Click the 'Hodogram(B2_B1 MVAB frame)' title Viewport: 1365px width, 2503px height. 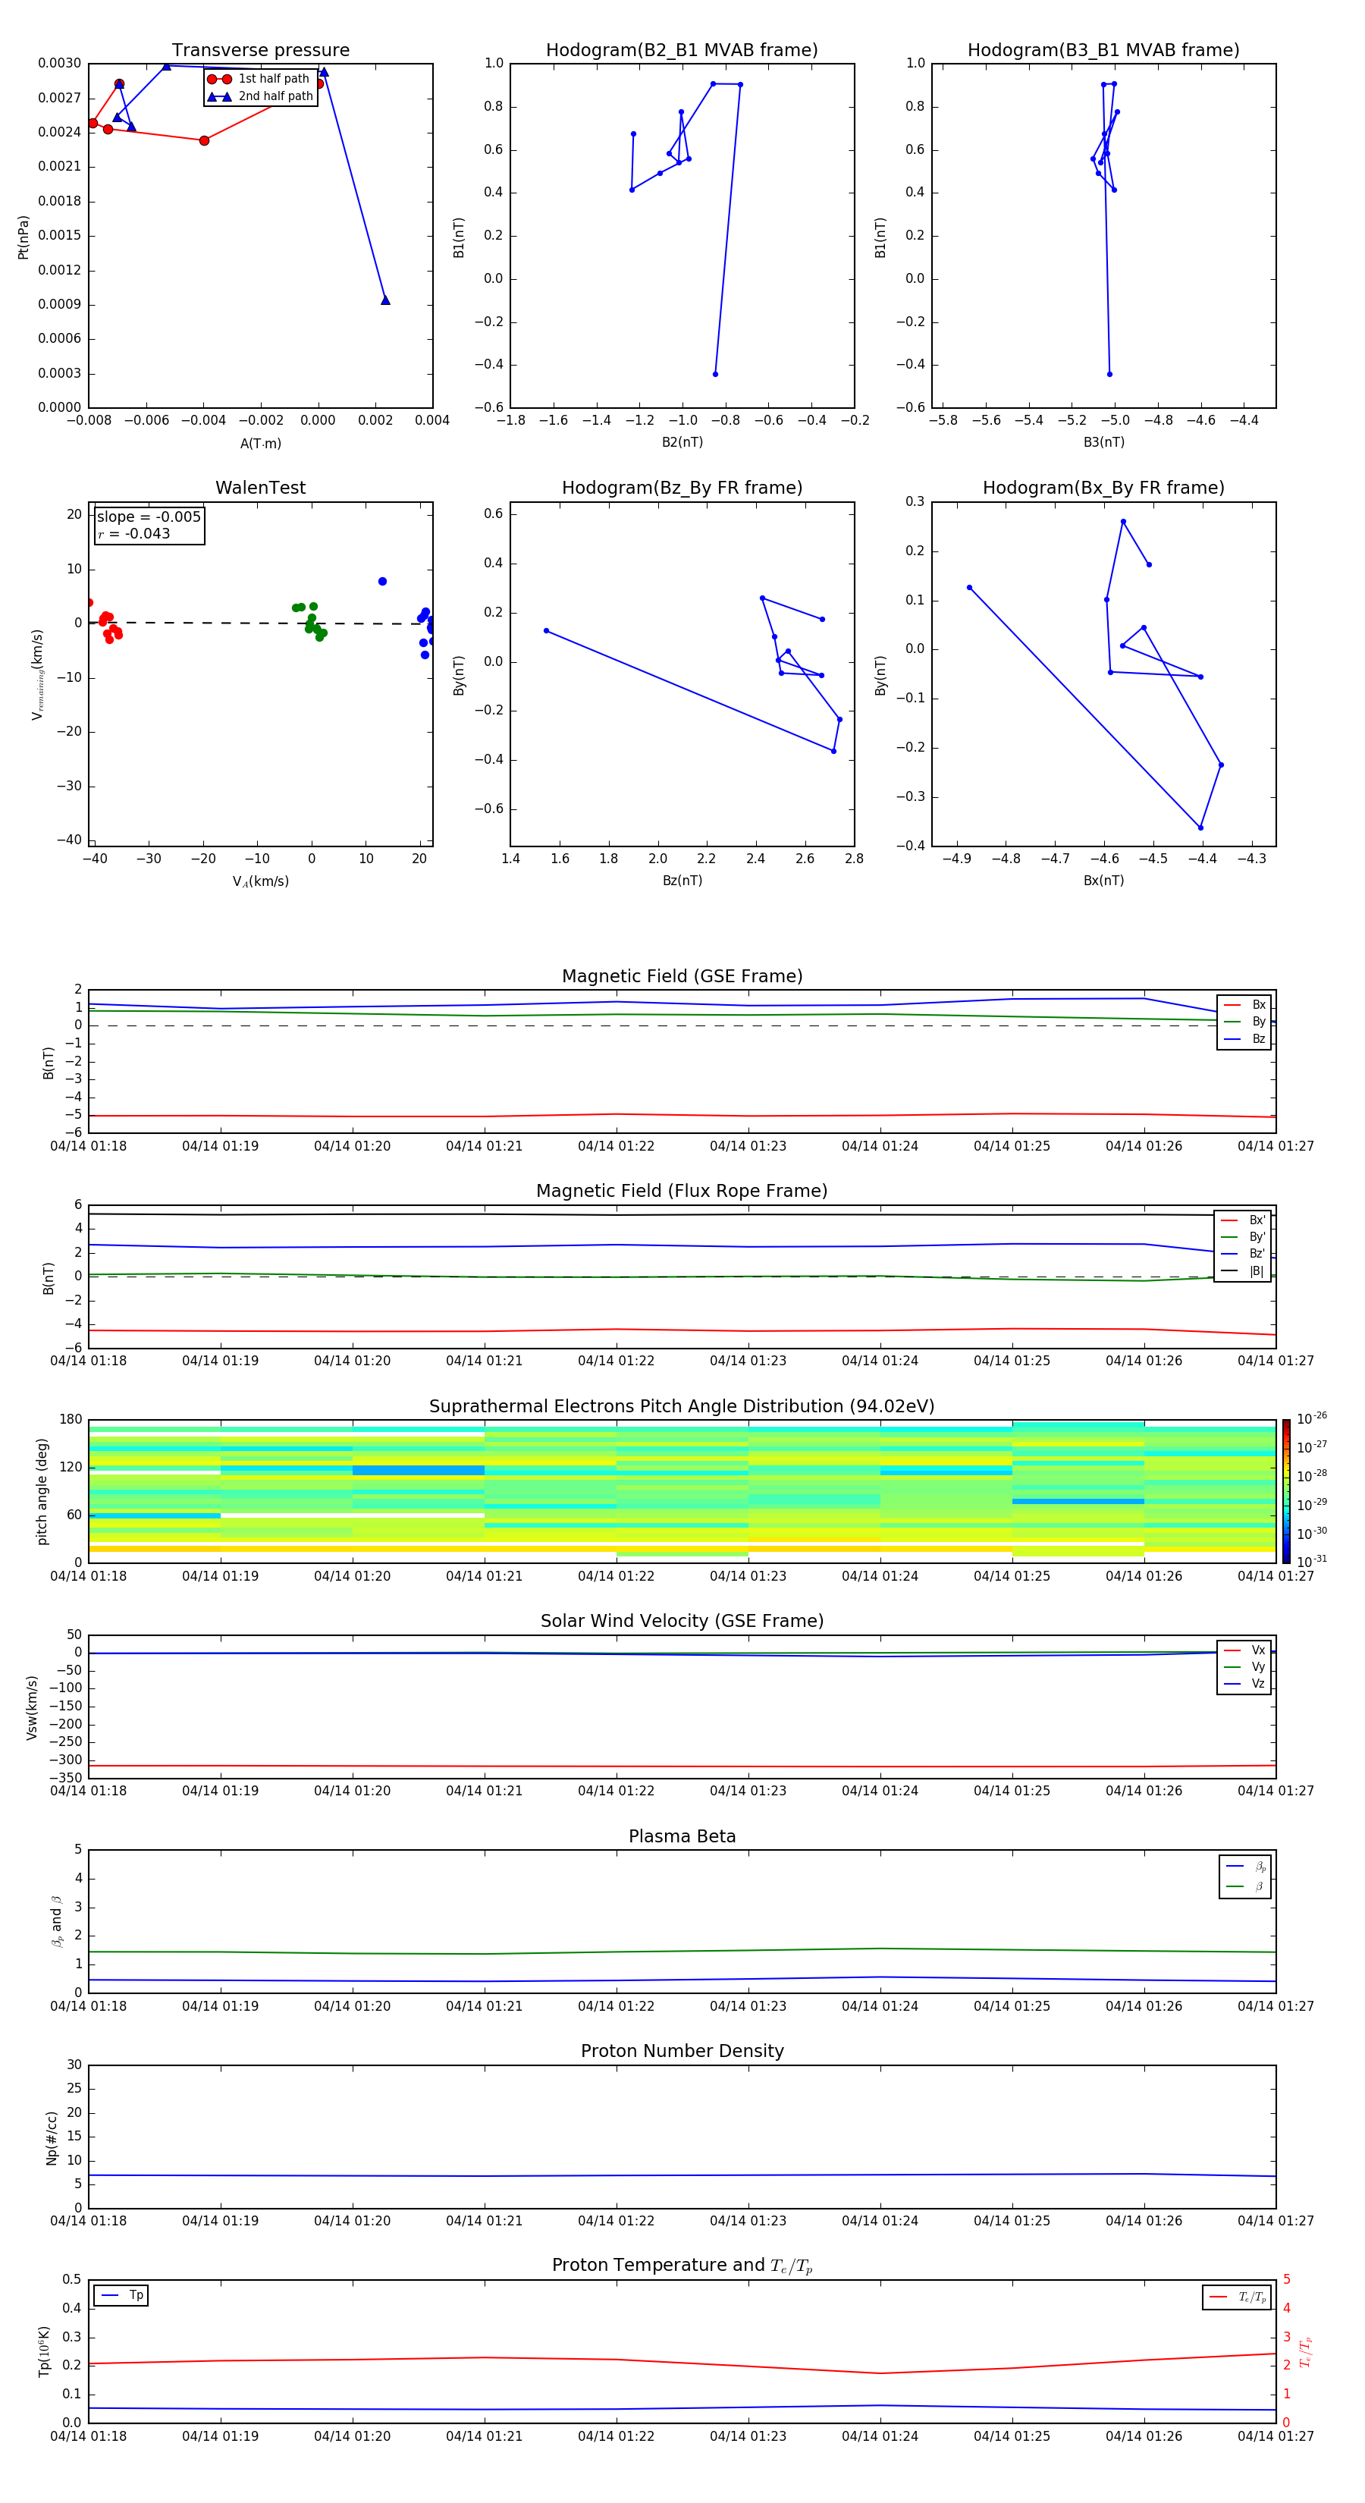coord(682,51)
